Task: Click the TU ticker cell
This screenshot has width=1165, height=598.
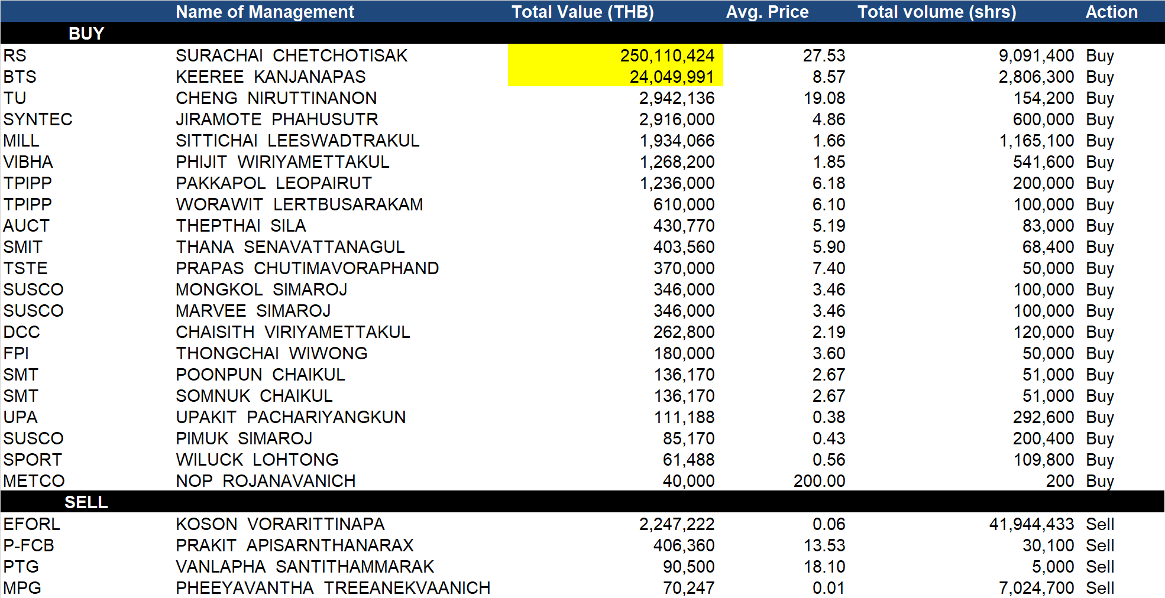Action: coord(15,98)
